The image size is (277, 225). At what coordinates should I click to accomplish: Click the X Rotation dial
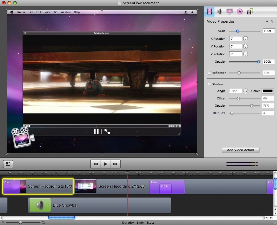pyautogui.click(x=246, y=39)
